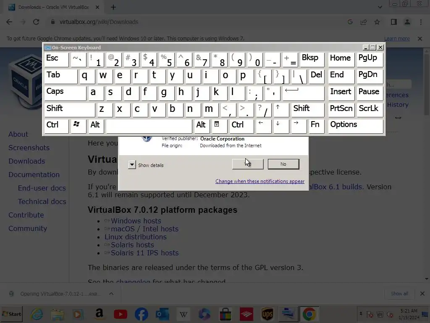Click No in the UAC dialog

[283, 164]
